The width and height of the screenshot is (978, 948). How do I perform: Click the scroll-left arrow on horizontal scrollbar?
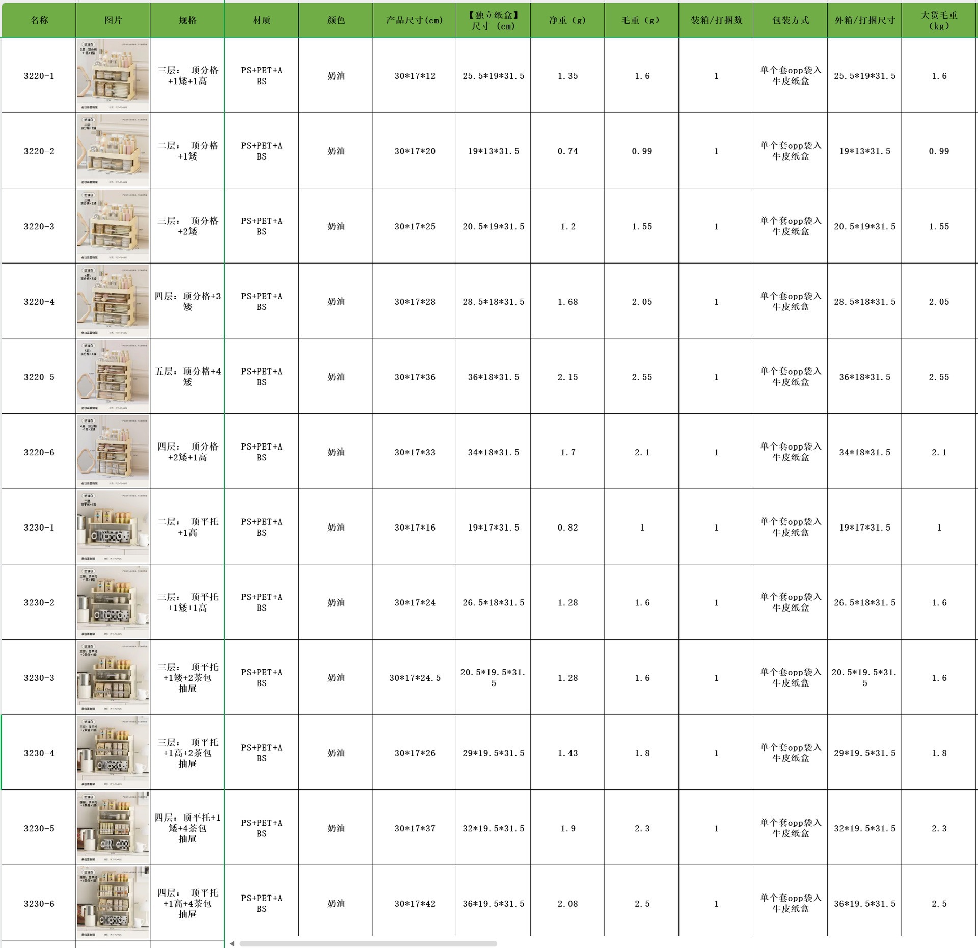(x=232, y=943)
